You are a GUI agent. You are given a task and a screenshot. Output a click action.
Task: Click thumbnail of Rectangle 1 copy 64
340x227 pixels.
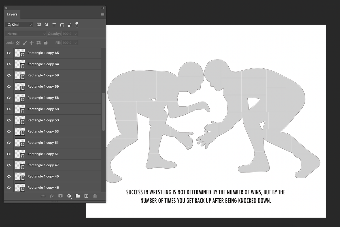[x=20, y=64]
